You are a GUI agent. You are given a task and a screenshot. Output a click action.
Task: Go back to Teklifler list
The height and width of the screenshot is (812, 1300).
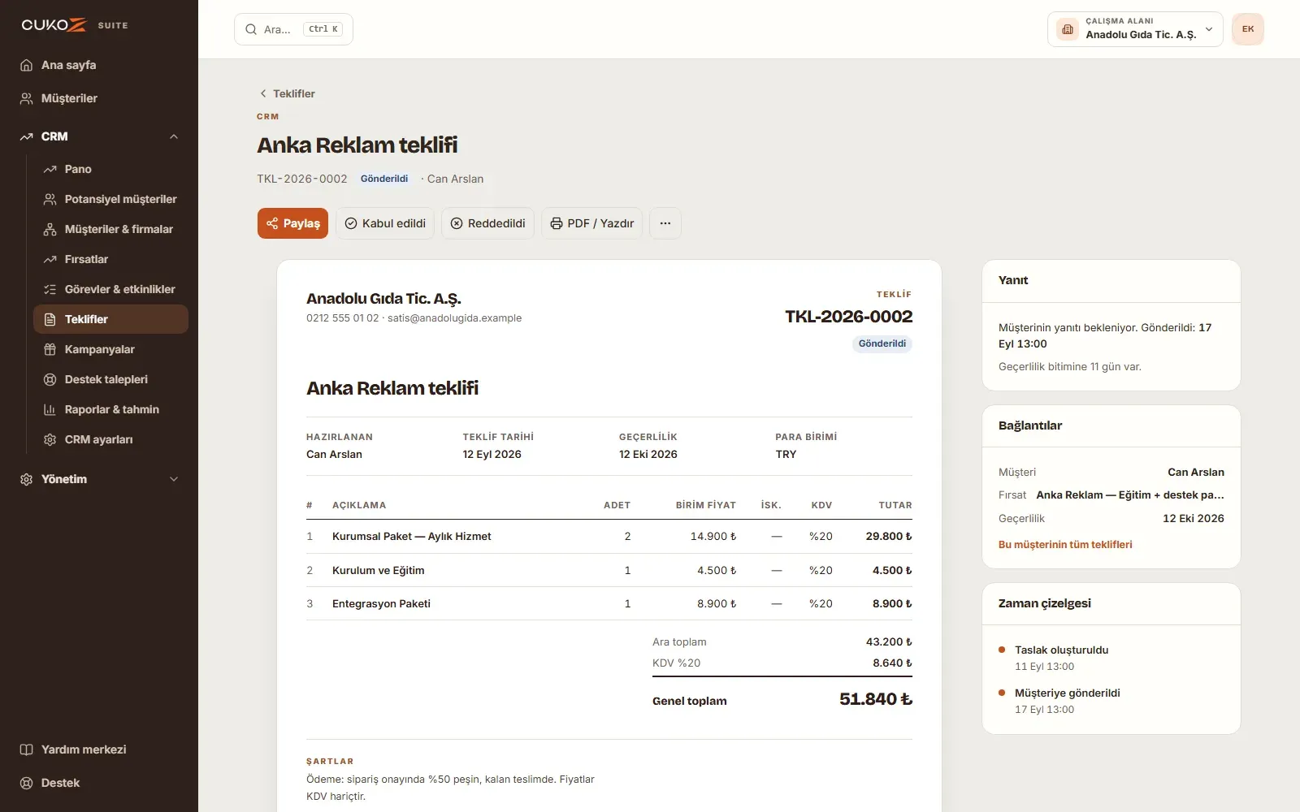tap(287, 93)
